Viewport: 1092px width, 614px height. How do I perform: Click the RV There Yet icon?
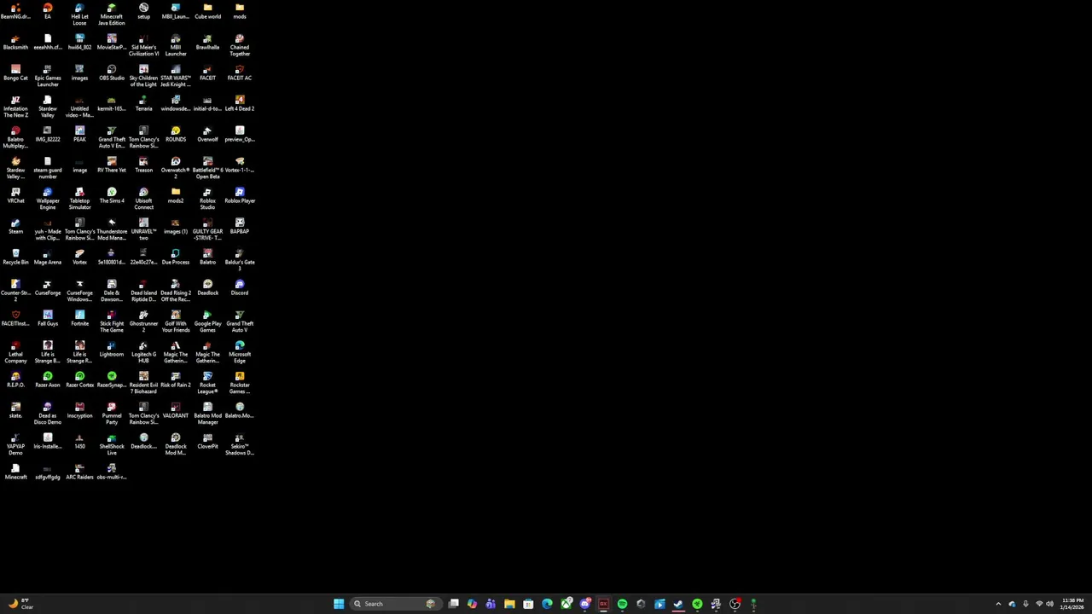[112, 165]
